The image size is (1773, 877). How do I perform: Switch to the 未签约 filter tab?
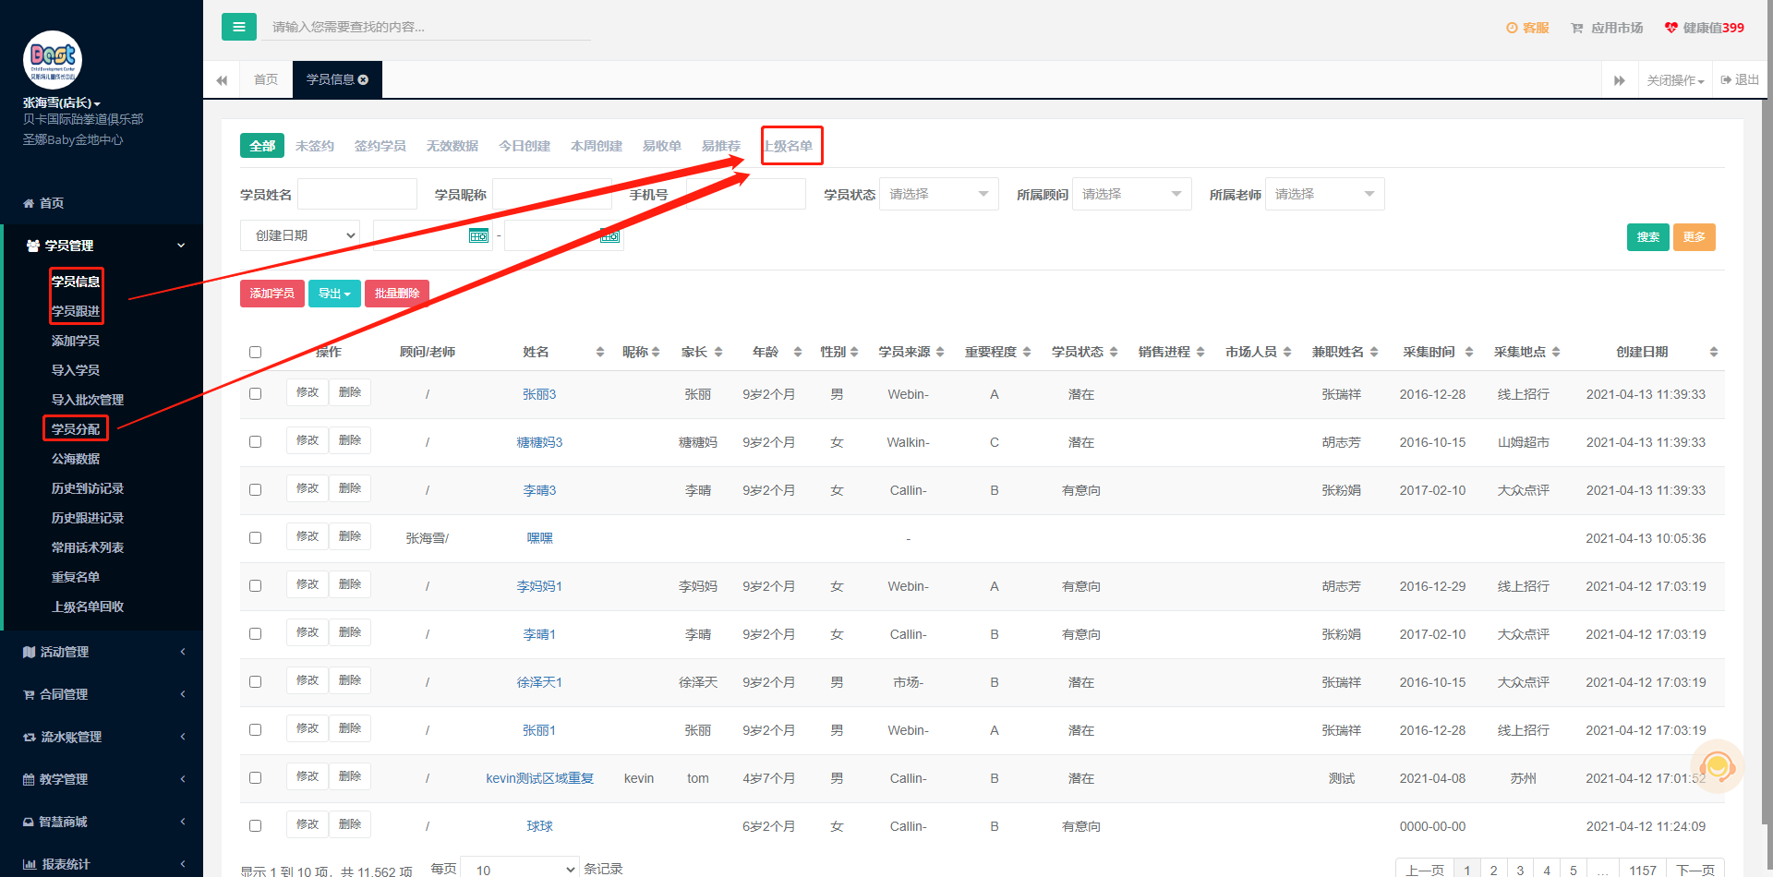pyautogui.click(x=315, y=146)
